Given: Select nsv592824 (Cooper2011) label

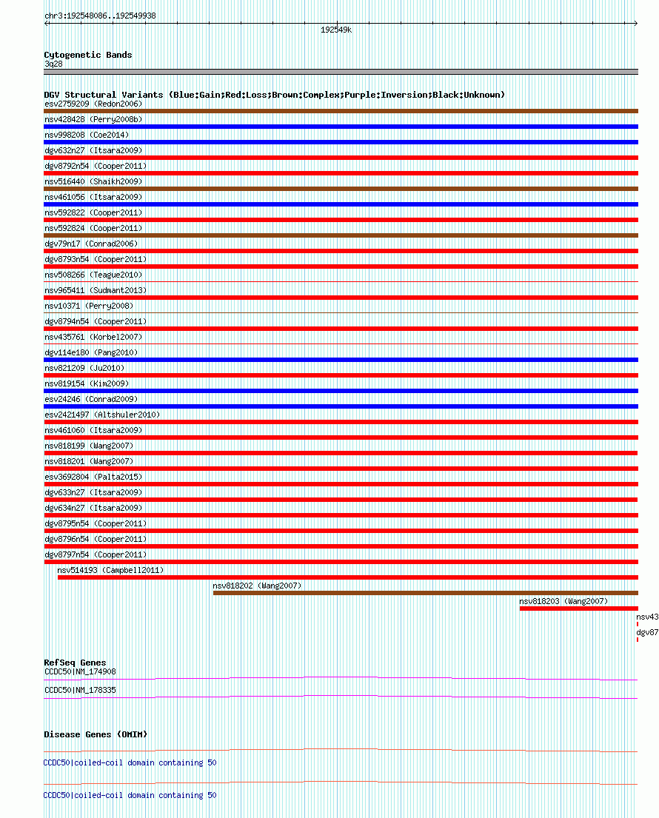Looking at the screenshot, I should coord(93,229).
